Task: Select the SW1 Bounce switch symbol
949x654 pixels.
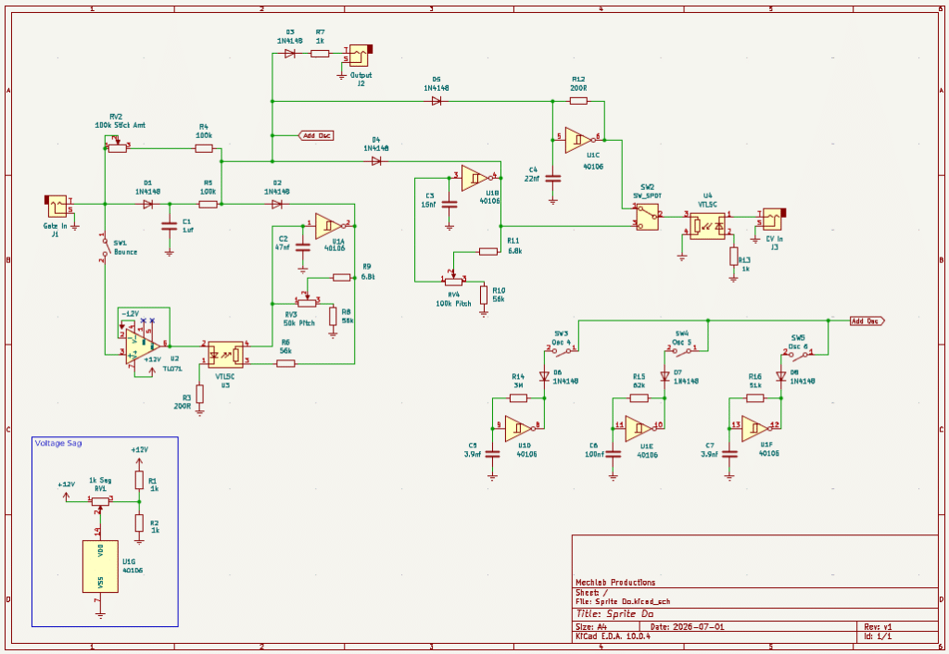Action: 105,247
